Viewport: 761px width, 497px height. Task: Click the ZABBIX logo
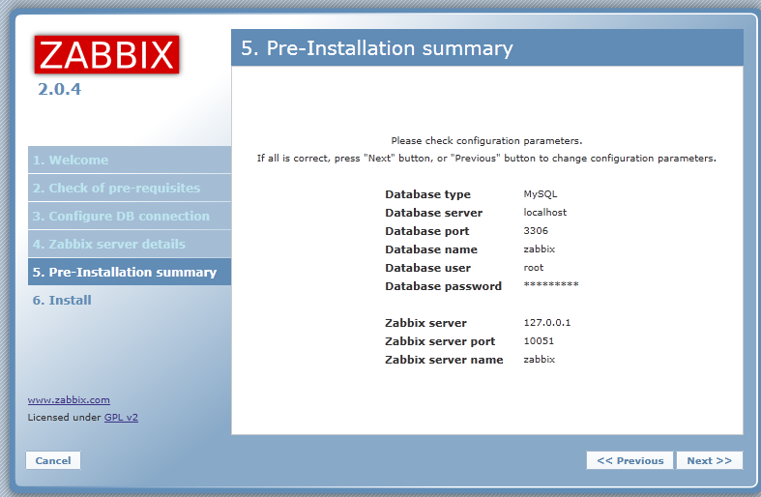pyautogui.click(x=106, y=54)
